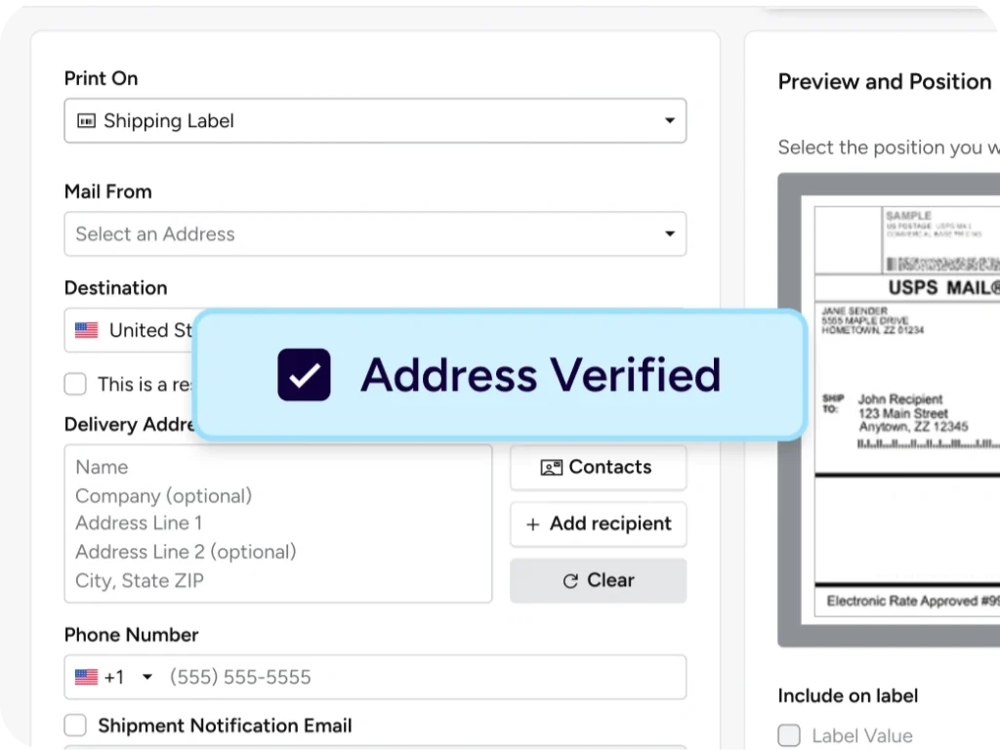Viewport: 1000px width, 750px height.
Task: Click the phone number input field
Action: [x=420, y=677]
